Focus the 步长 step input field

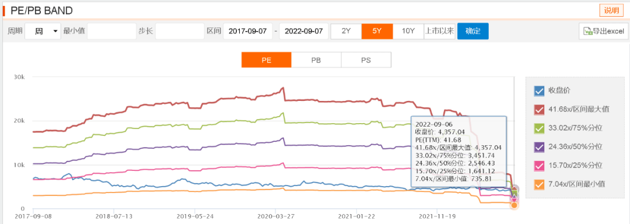click(180, 31)
